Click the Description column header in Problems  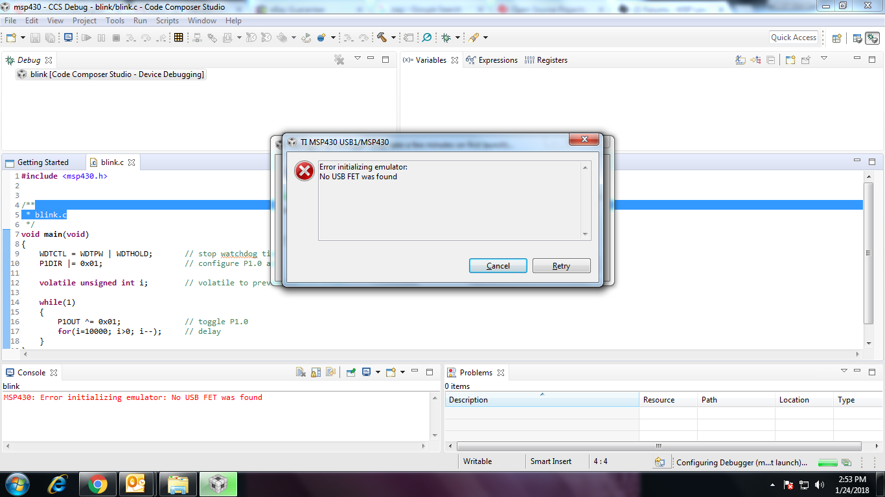click(542, 400)
